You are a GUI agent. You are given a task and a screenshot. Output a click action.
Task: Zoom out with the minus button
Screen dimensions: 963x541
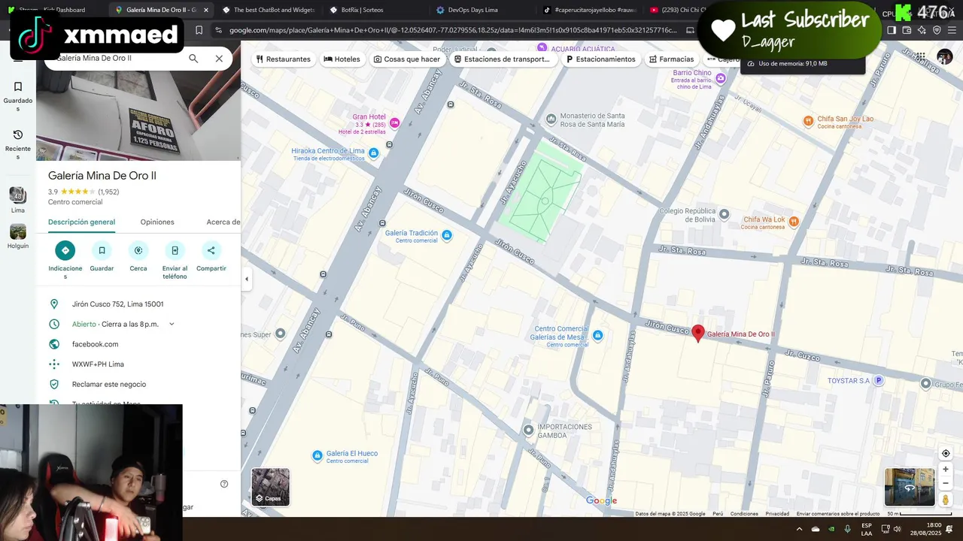(x=946, y=483)
